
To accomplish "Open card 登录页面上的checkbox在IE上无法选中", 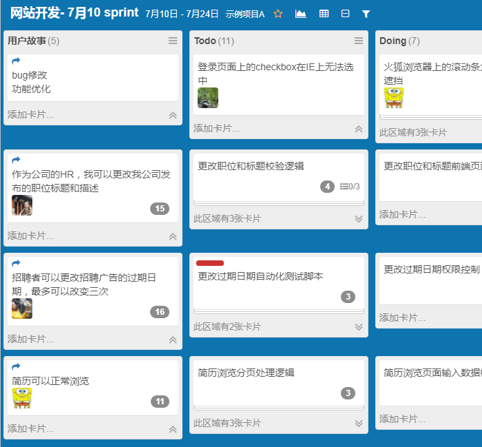I will tap(275, 74).
